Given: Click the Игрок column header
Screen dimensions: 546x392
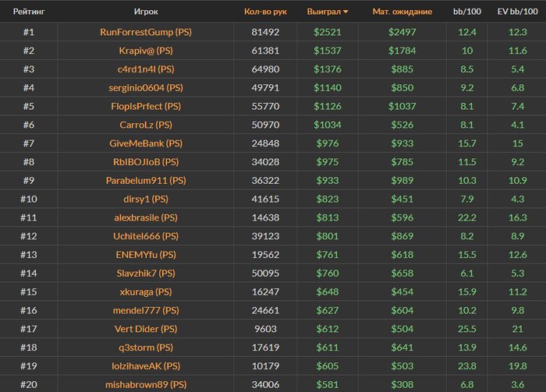Looking at the screenshot, I should [146, 12].
